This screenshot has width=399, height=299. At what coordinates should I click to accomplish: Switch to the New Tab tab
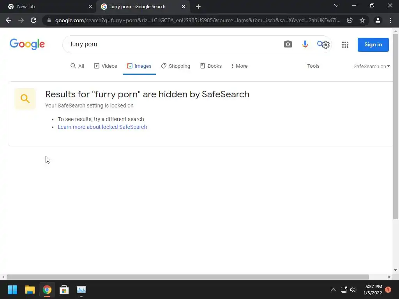click(48, 7)
